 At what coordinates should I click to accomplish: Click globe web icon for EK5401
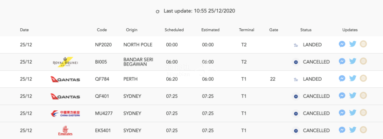(363, 129)
